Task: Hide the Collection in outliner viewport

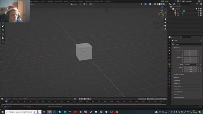Action: [199, 9]
